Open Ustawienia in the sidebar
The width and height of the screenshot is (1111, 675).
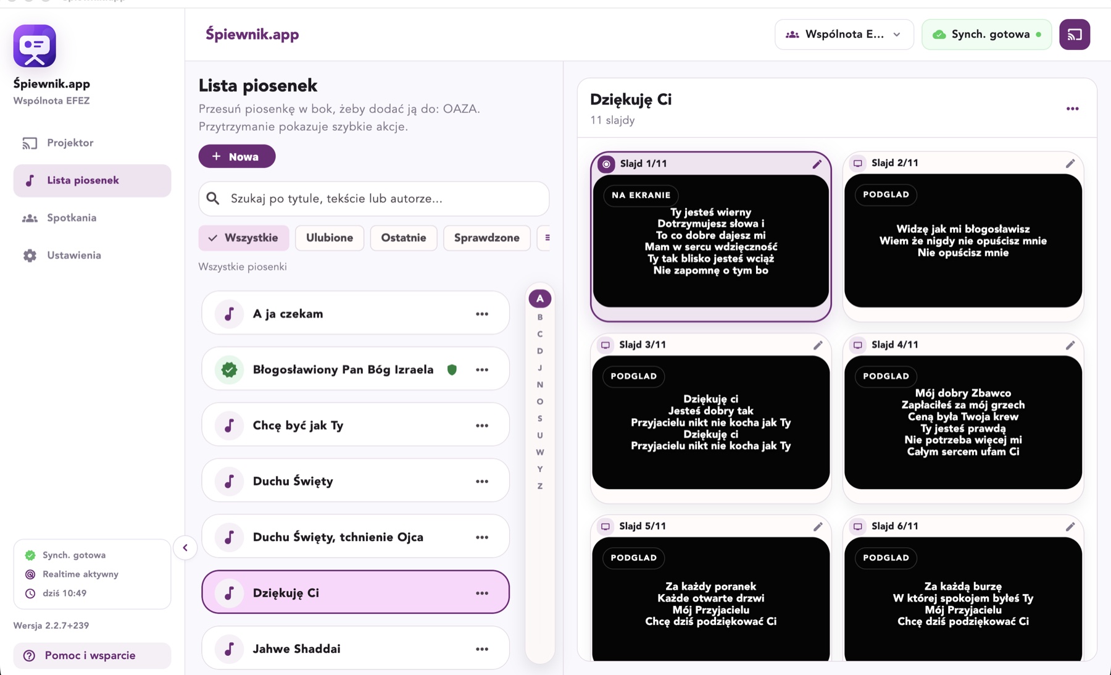click(92, 256)
